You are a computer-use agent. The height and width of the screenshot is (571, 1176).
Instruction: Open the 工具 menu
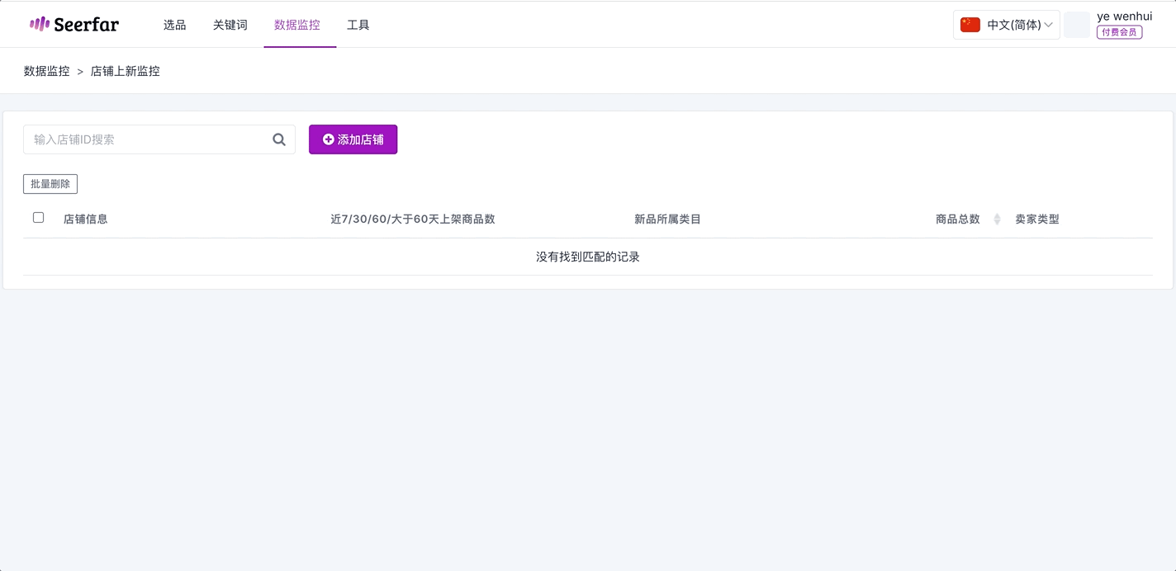(x=358, y=25)
